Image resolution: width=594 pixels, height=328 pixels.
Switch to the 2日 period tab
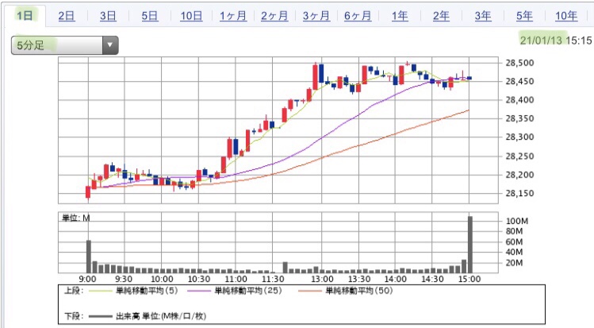tap(67, 16)
